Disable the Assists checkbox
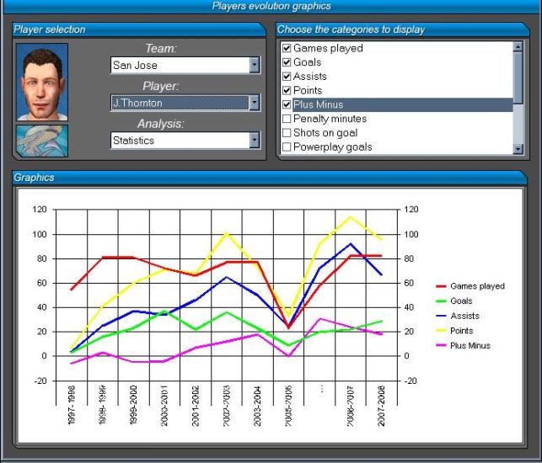The image size is (542, 463). click(x=287, y=77)
